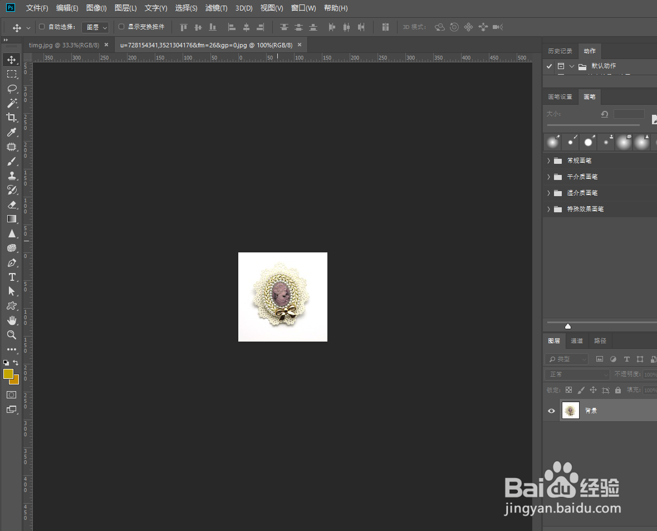Select the Move tool
This screenshot has width=657, height=531.
pyautogui.click(x=12, y=60)
